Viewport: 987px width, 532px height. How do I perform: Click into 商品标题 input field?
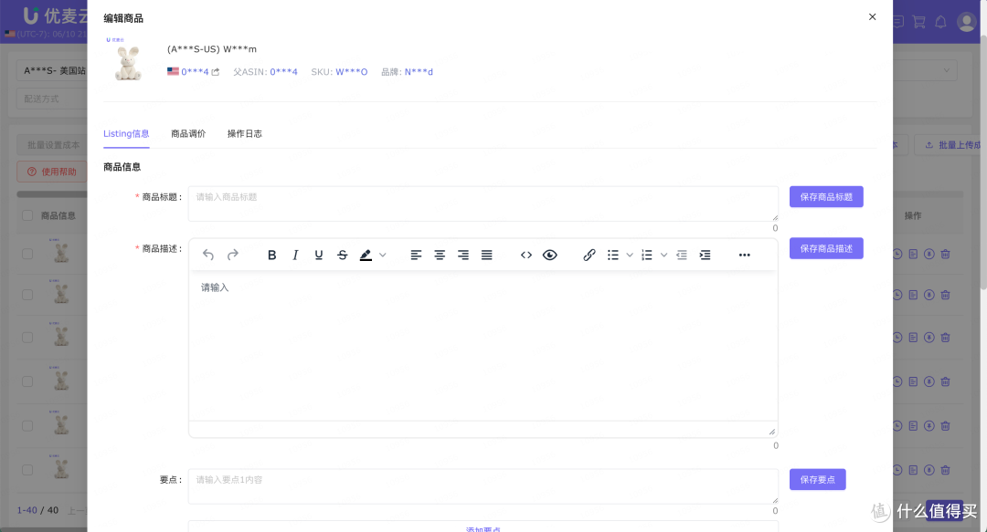(x=483, y=203)
